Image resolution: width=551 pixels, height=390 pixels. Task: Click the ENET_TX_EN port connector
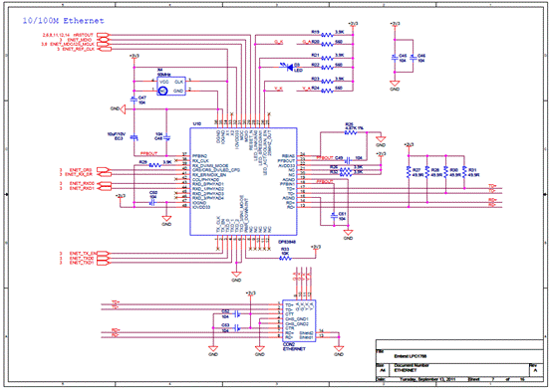click(x=103, y=253)
